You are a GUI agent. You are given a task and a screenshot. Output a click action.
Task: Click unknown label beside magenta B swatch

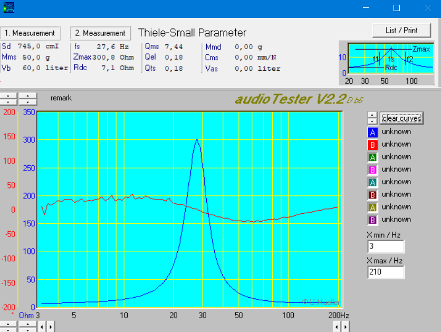pos(396,169)
